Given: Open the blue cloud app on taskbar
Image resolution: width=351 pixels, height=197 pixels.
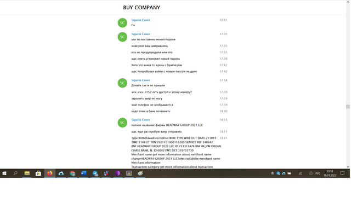Looking at the screenshot, I should 61,173.
